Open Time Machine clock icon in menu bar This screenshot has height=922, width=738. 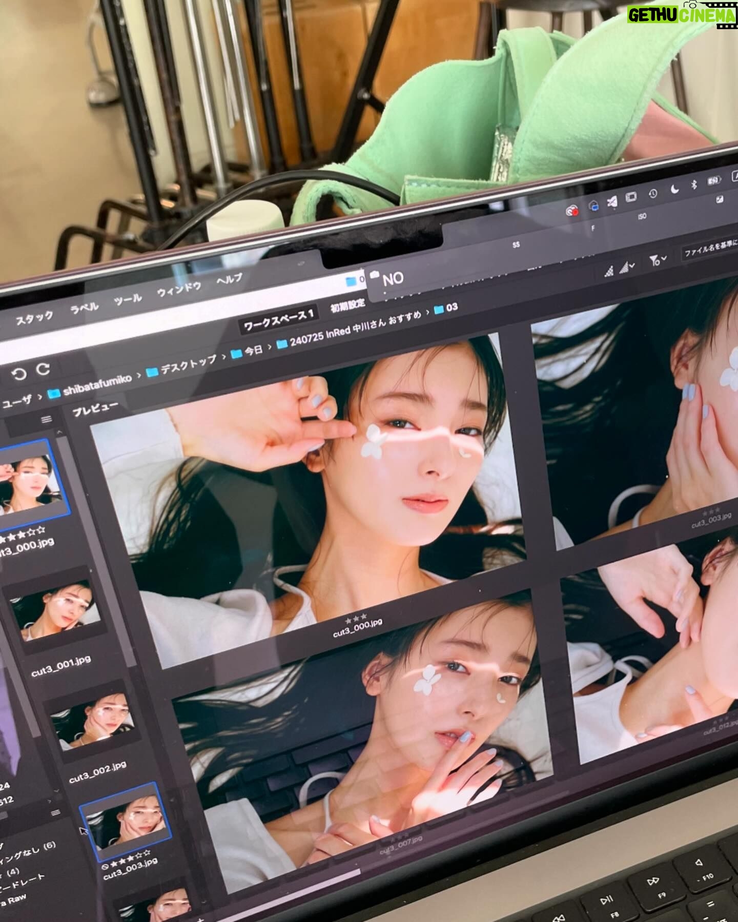pos(653,194)
